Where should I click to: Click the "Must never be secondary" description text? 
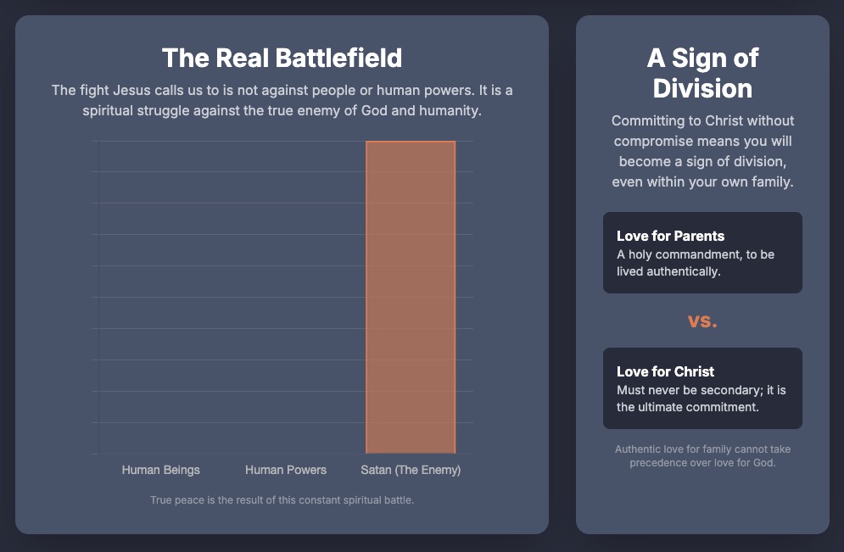701,399
